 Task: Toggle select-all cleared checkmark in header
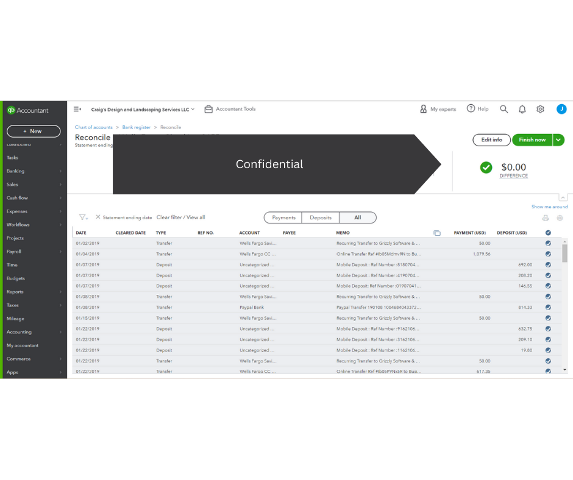[x=548, y=233]
